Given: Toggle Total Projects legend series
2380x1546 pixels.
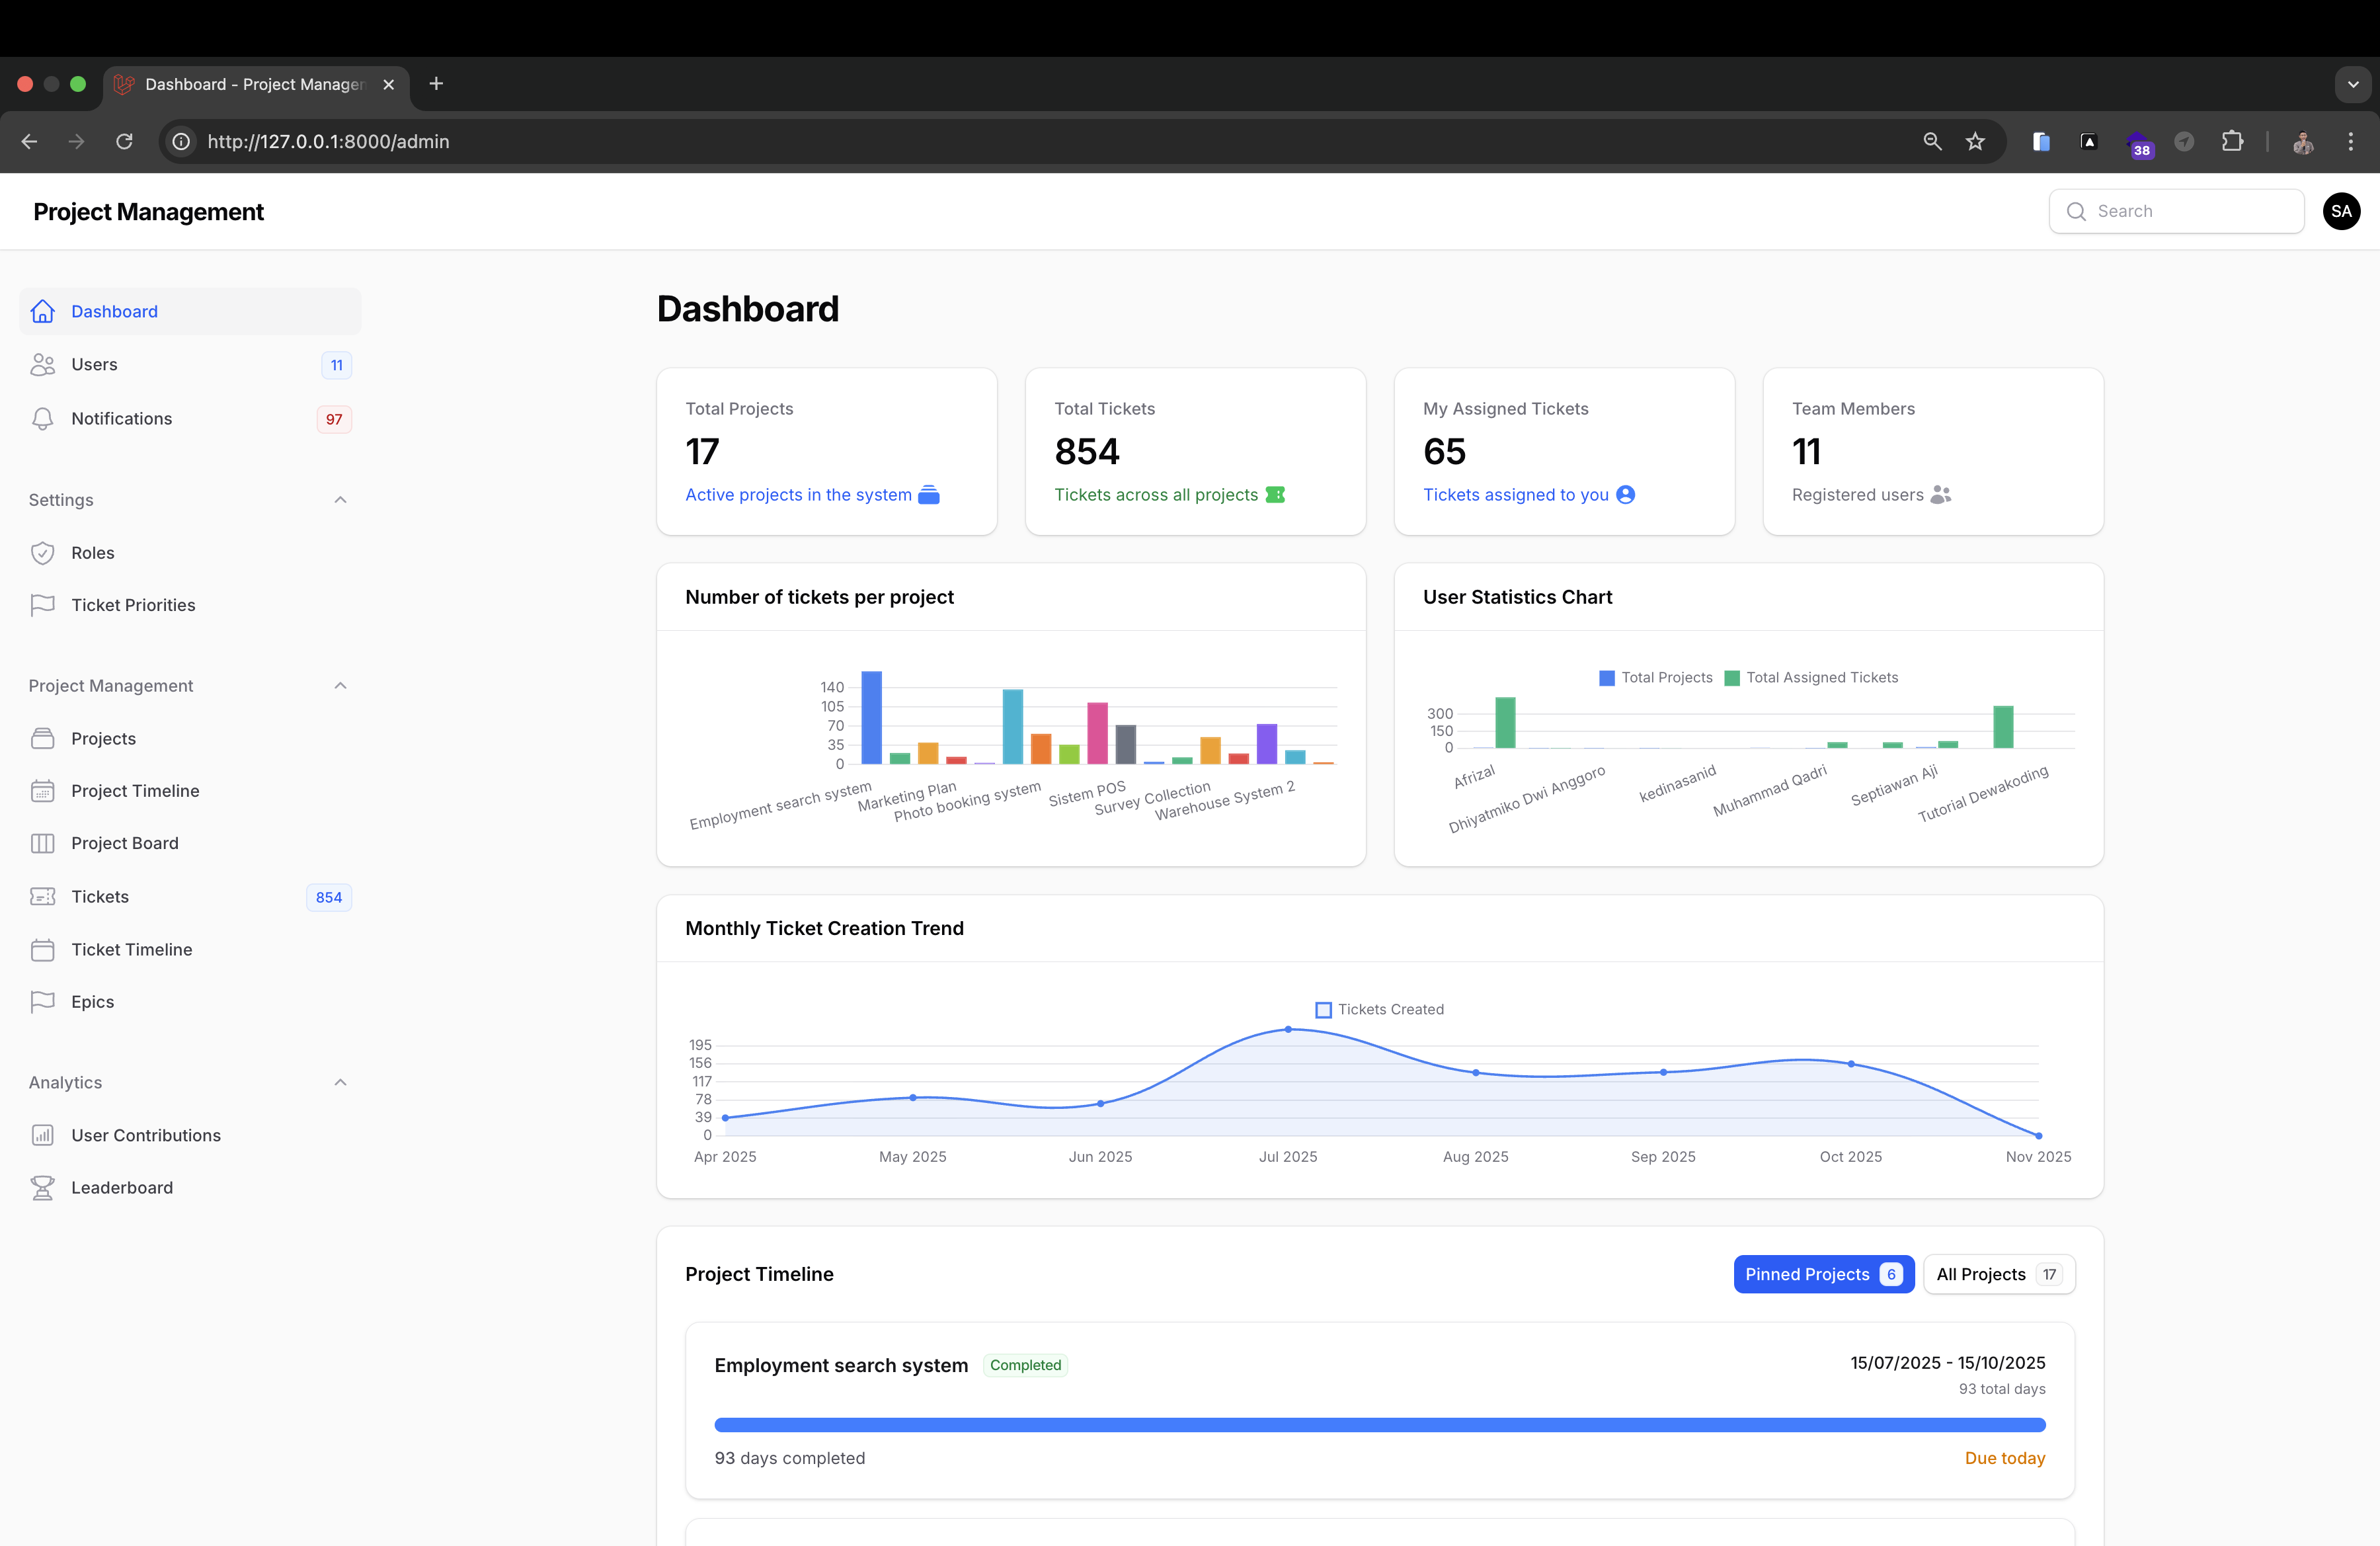Looking at the screenshot, I should (1607, 678).
